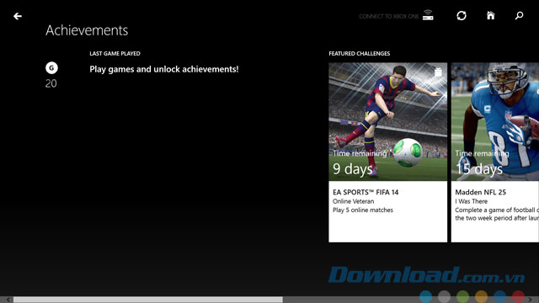The image size is (539, 303).
Task: Click the Achievements page title
Action: tap(87, 30)
